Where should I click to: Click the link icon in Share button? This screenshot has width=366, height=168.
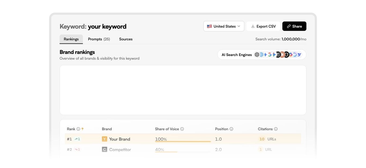click(x=289, y=26)
